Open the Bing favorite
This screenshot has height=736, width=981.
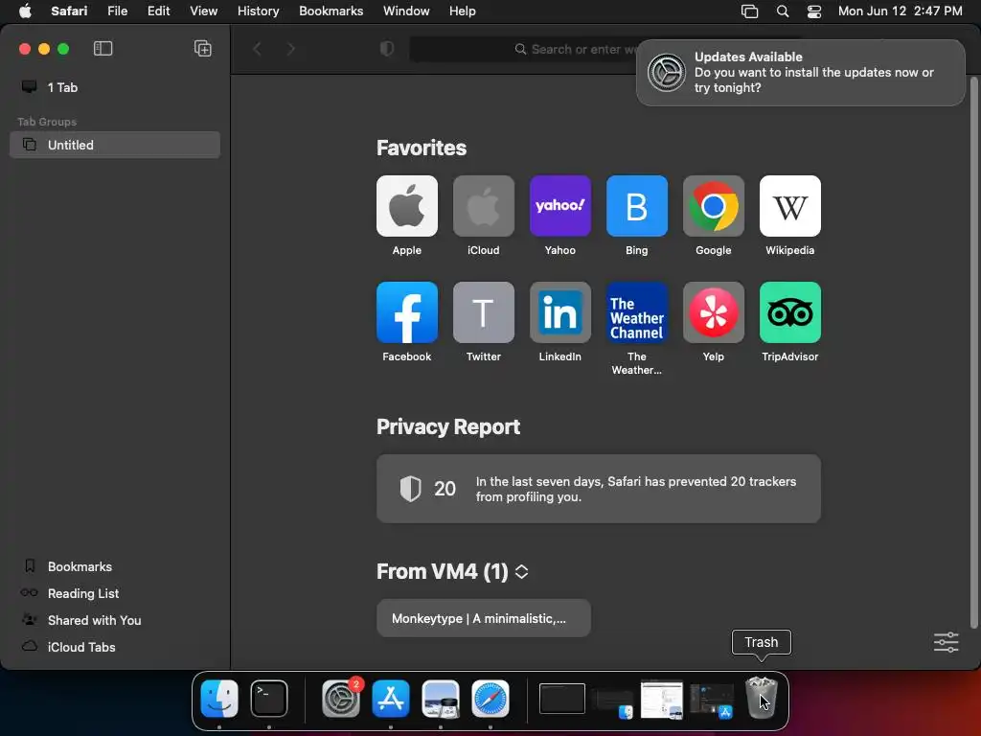pos(637,206)
